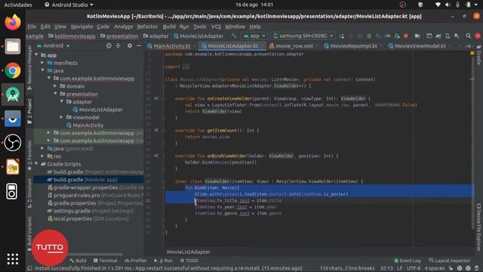Open the Run tool window button
Viewport: 483px width, 272px height.
163,261
